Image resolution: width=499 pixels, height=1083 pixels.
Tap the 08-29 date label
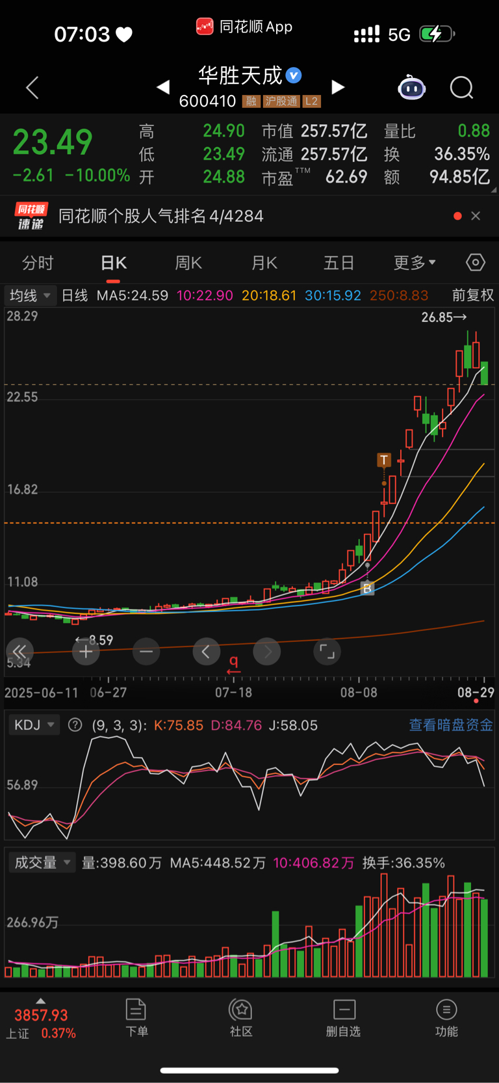(476, 692)
